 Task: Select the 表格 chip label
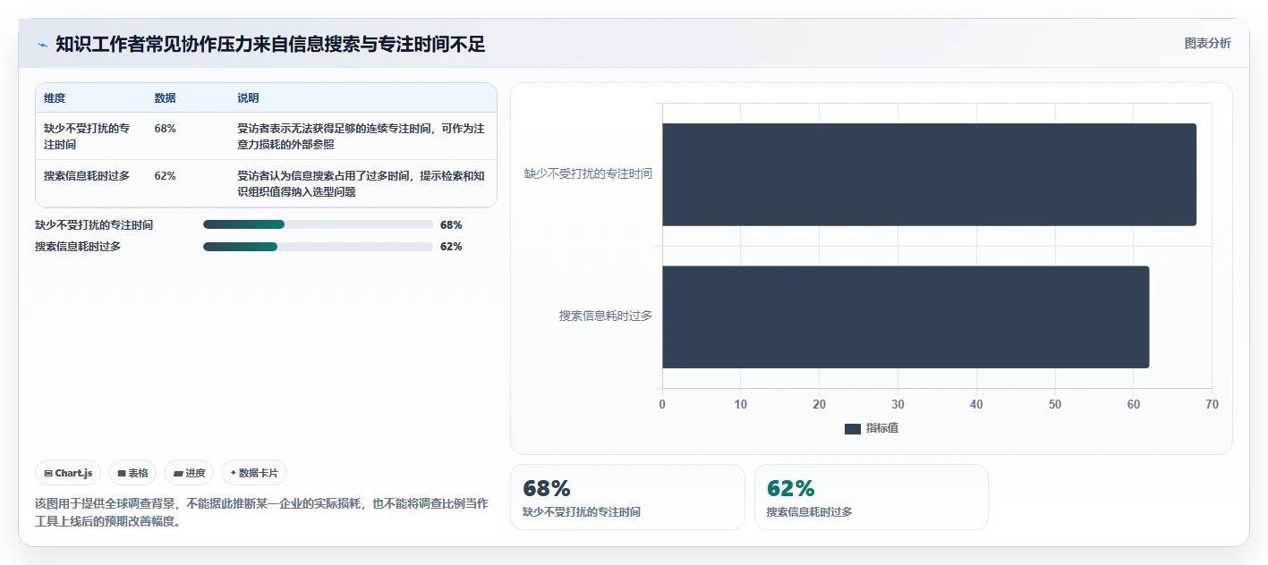[x=138, y=473]
